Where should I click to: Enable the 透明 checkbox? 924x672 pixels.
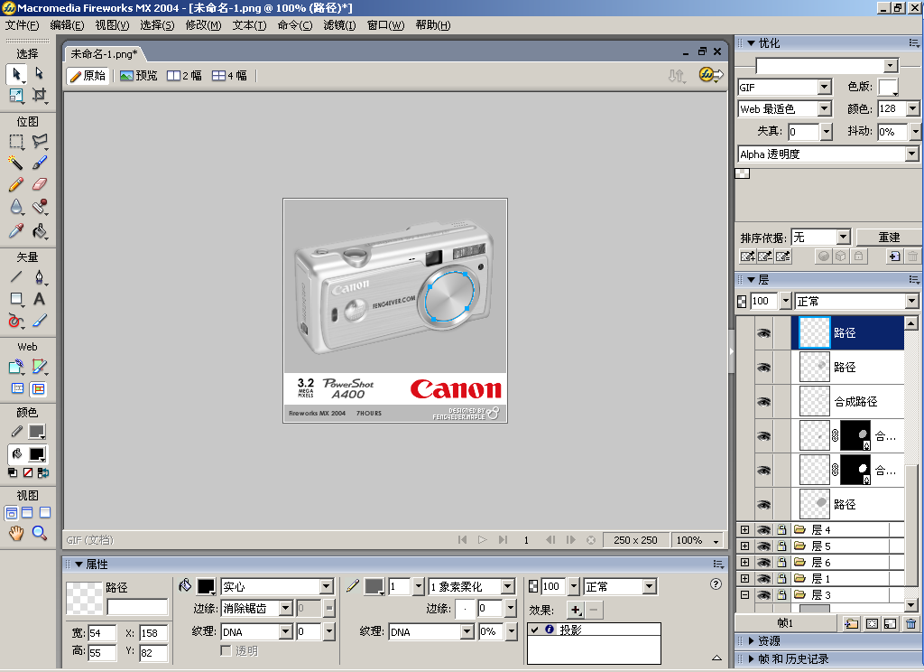click(226, 650)
